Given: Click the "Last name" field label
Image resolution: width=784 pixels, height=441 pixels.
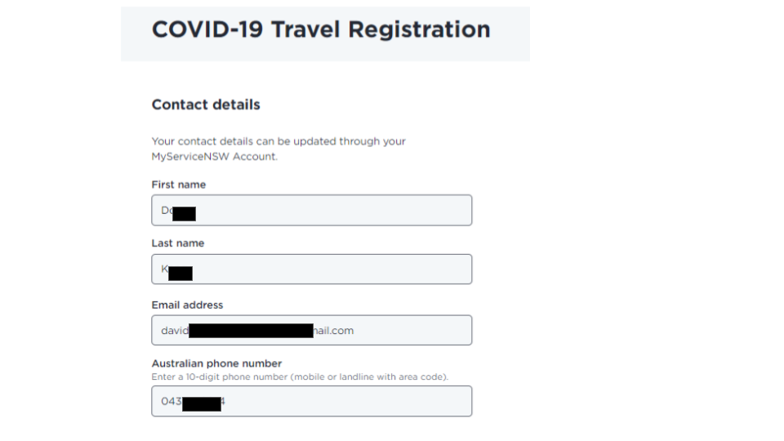Looking at the screenshot, I should pos(177,243).
